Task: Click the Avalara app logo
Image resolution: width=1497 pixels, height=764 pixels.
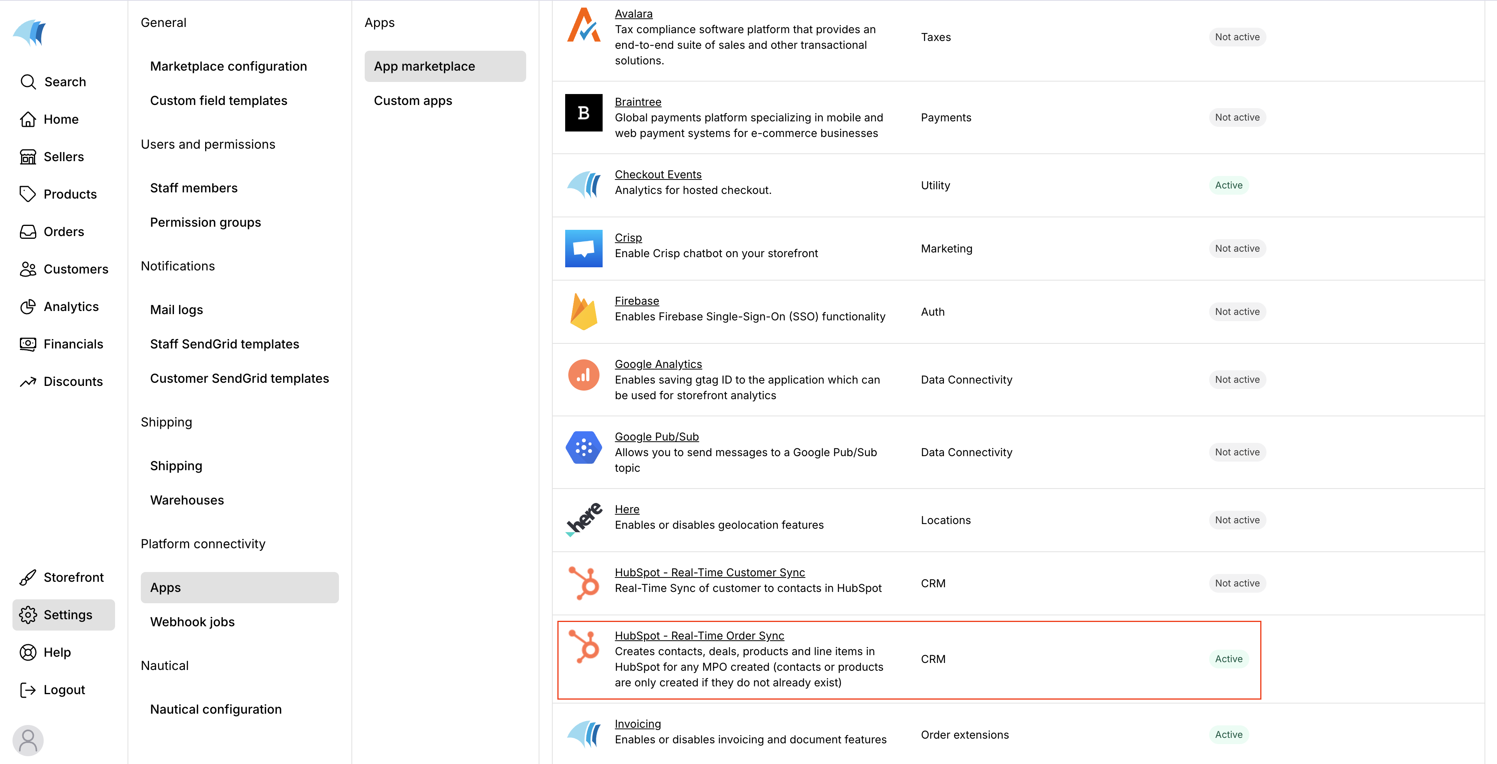Action: pos(584,25)
